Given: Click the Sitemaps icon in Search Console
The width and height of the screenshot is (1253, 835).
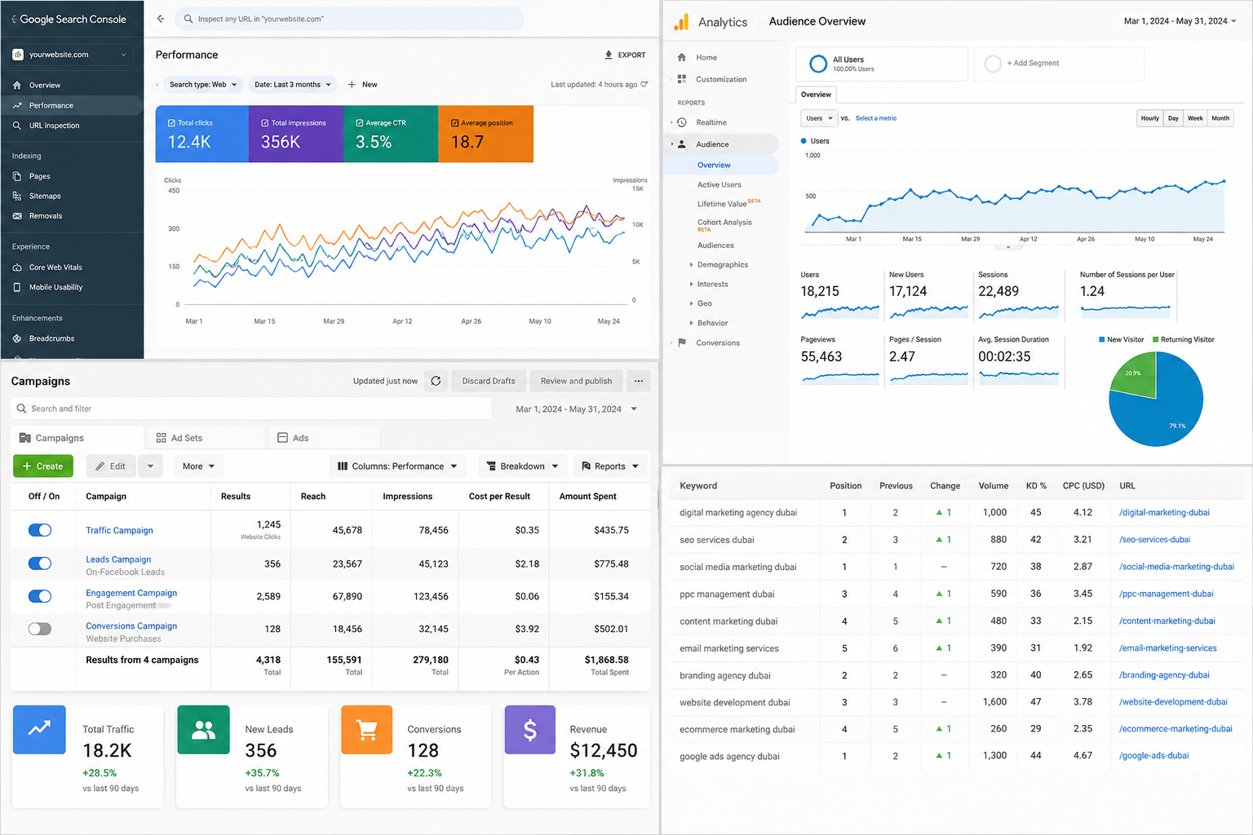Looking at the screenshot, I should [17, 196].
